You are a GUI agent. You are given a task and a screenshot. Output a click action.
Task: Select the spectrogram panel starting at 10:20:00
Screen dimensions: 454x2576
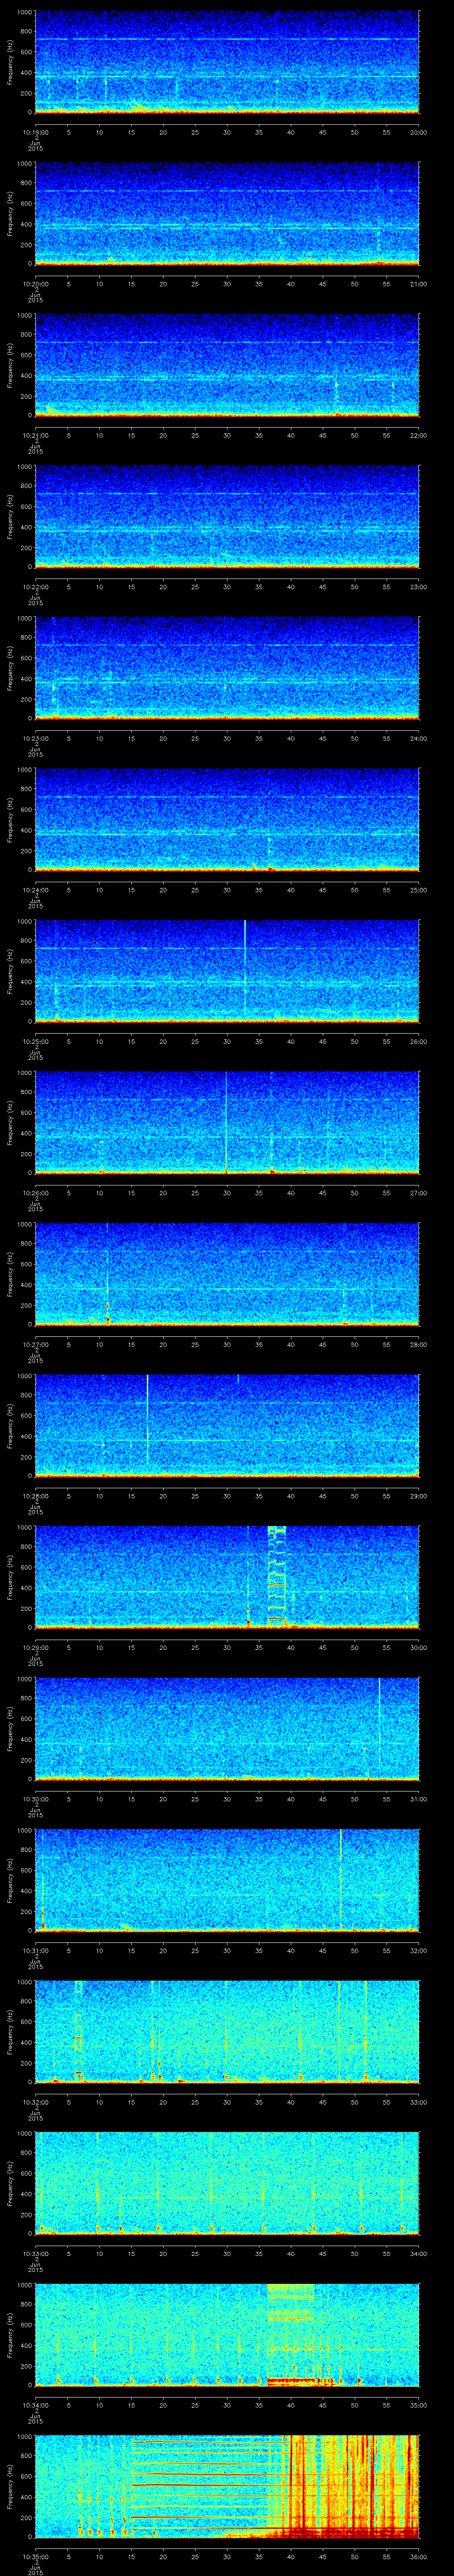coord(227,214)
